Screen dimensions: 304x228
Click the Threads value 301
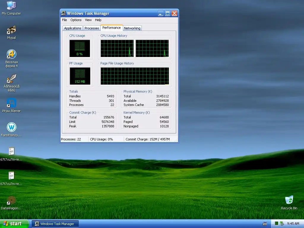pos(111,101)
